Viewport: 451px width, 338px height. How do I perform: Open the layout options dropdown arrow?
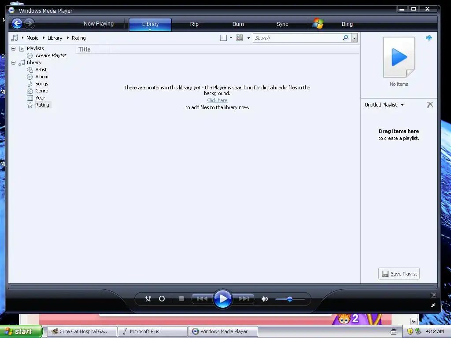(x=231, y=38)
